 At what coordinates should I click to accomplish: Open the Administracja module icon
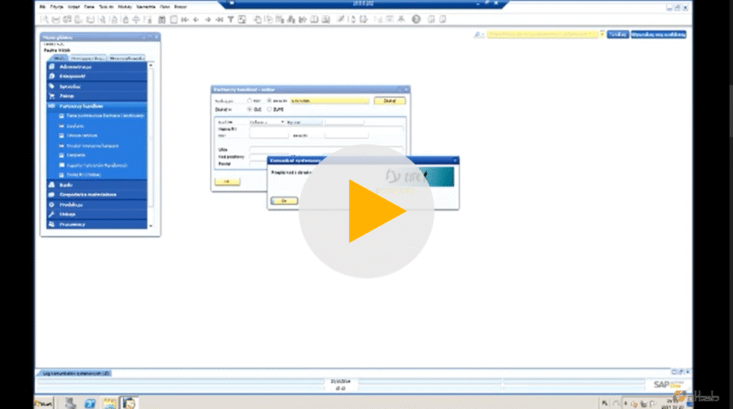tap(52, 67)
